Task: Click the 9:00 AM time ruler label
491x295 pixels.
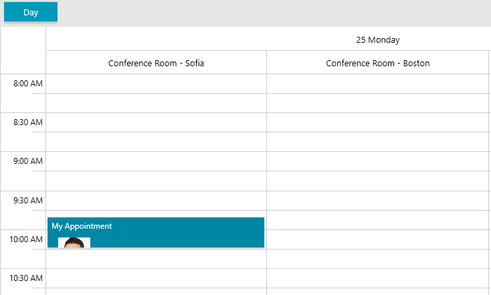Action: click(28, 161)
